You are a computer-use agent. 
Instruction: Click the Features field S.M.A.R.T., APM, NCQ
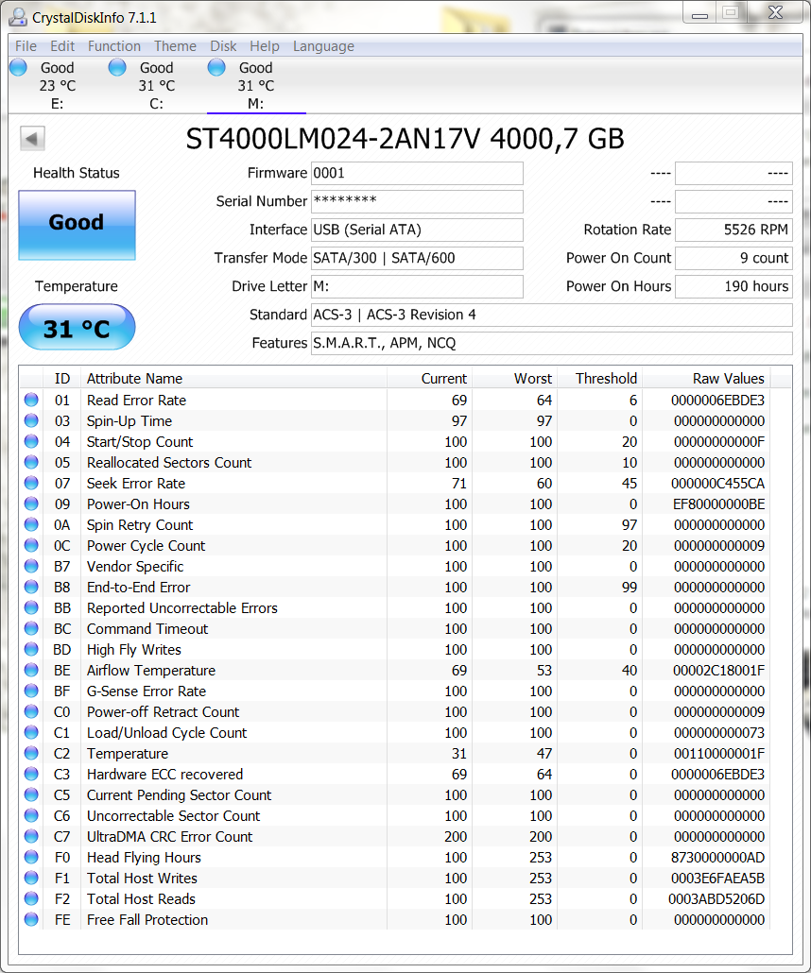pos(551,343)
